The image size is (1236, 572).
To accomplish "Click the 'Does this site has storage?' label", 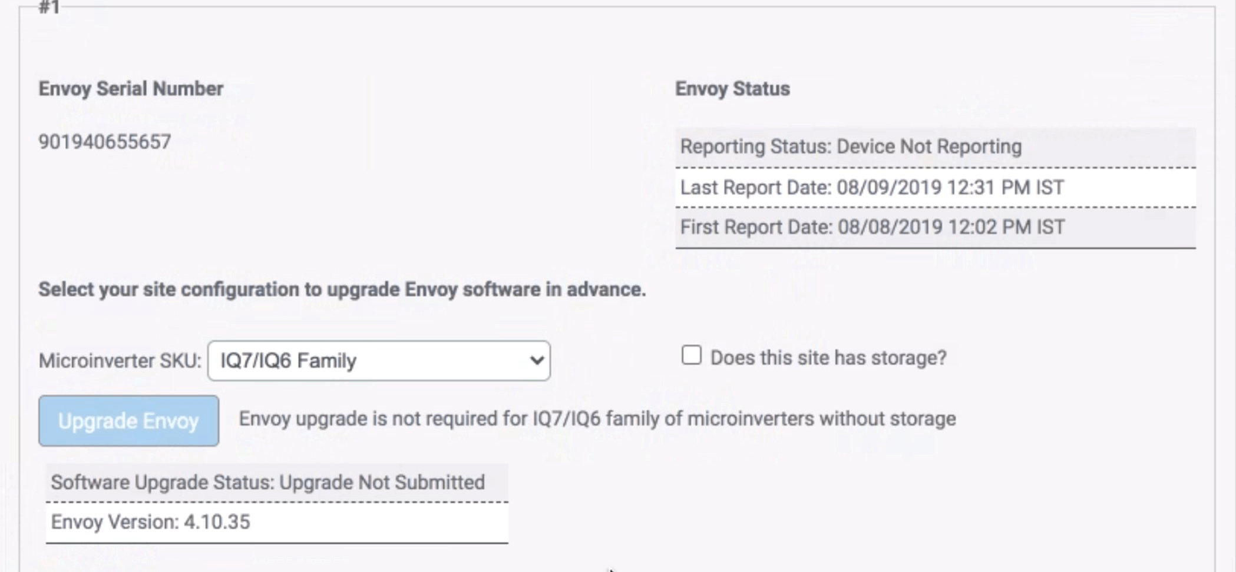I will pyautogui.click(x=828, y=358).
